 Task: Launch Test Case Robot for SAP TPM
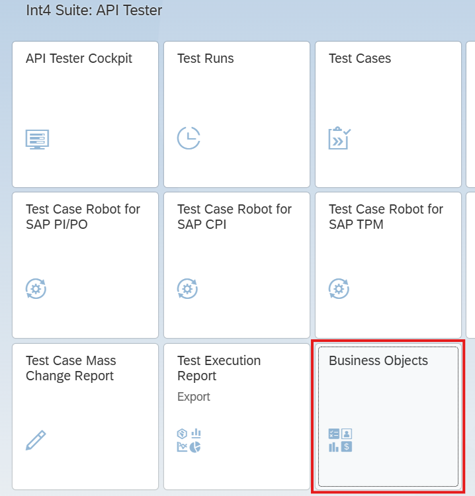386,216
